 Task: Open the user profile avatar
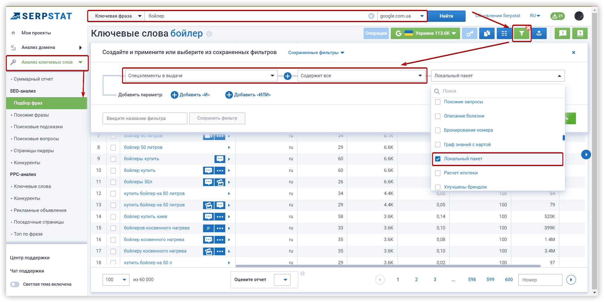click(x=579, y=16)
